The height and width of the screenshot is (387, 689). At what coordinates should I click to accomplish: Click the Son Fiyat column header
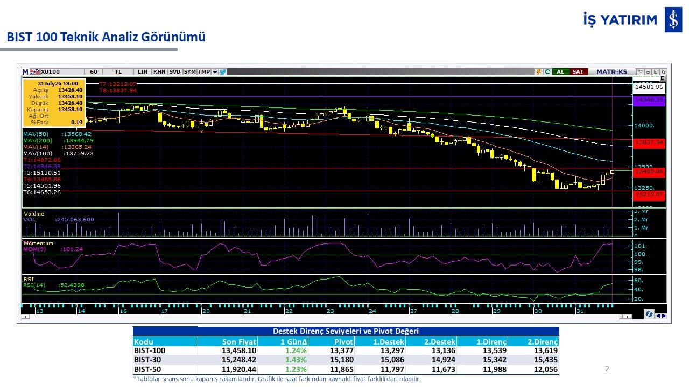pyautogui.click(x=240, y=342)
